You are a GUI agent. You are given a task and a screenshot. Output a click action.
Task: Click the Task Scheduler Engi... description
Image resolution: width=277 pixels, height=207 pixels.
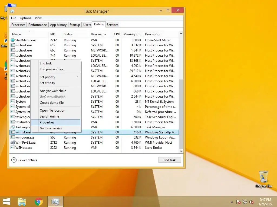pos(160,117)
